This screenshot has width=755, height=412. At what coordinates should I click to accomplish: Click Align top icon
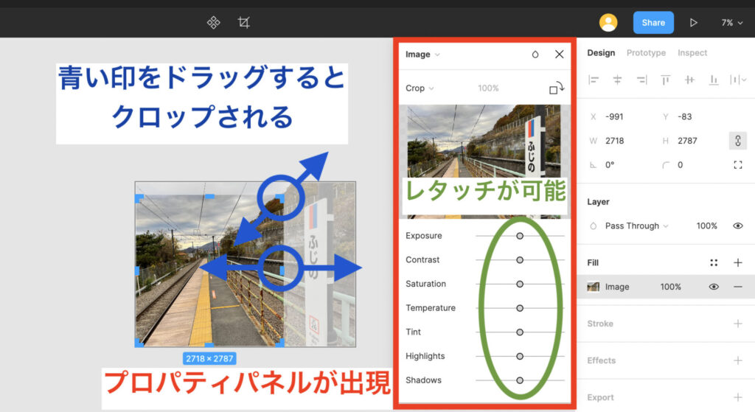(666, 80)
